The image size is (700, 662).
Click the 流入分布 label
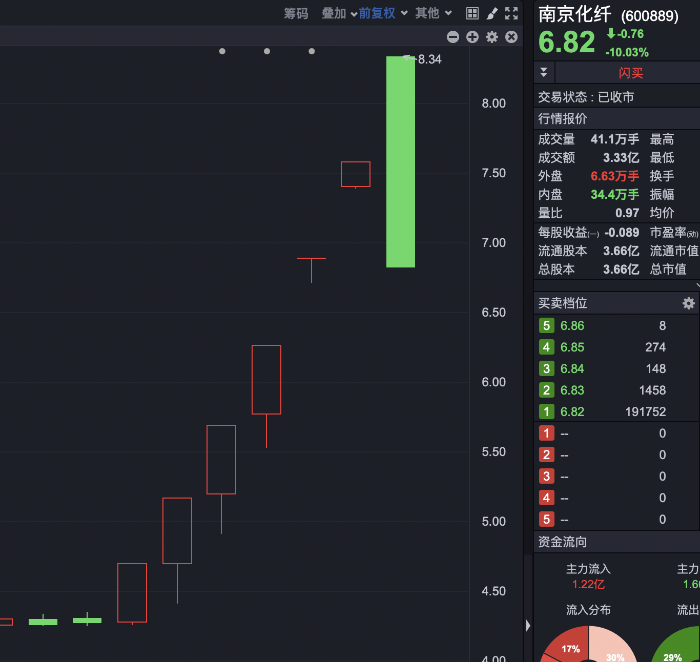[x=588, y=610]
